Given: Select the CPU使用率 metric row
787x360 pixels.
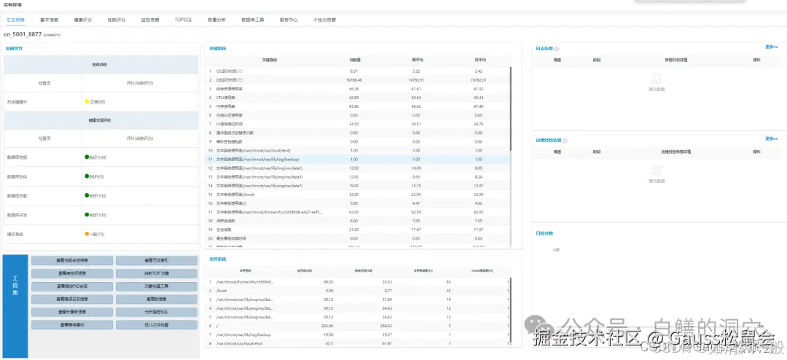Looking at the screenshot, I should click(359, 98).
